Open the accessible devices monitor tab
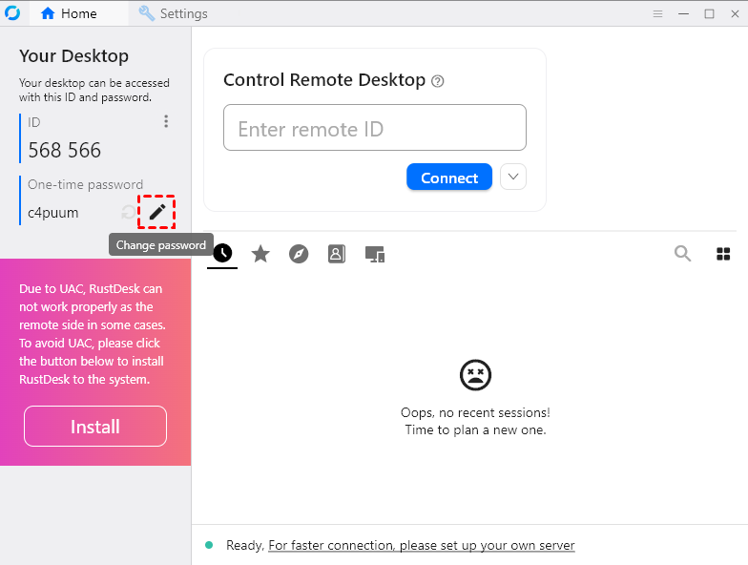 (x=375, y=254)
